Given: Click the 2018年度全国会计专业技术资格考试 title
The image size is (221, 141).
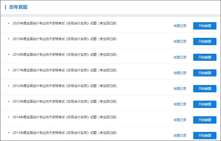Looking at the screenshot, I should (65, 54).
